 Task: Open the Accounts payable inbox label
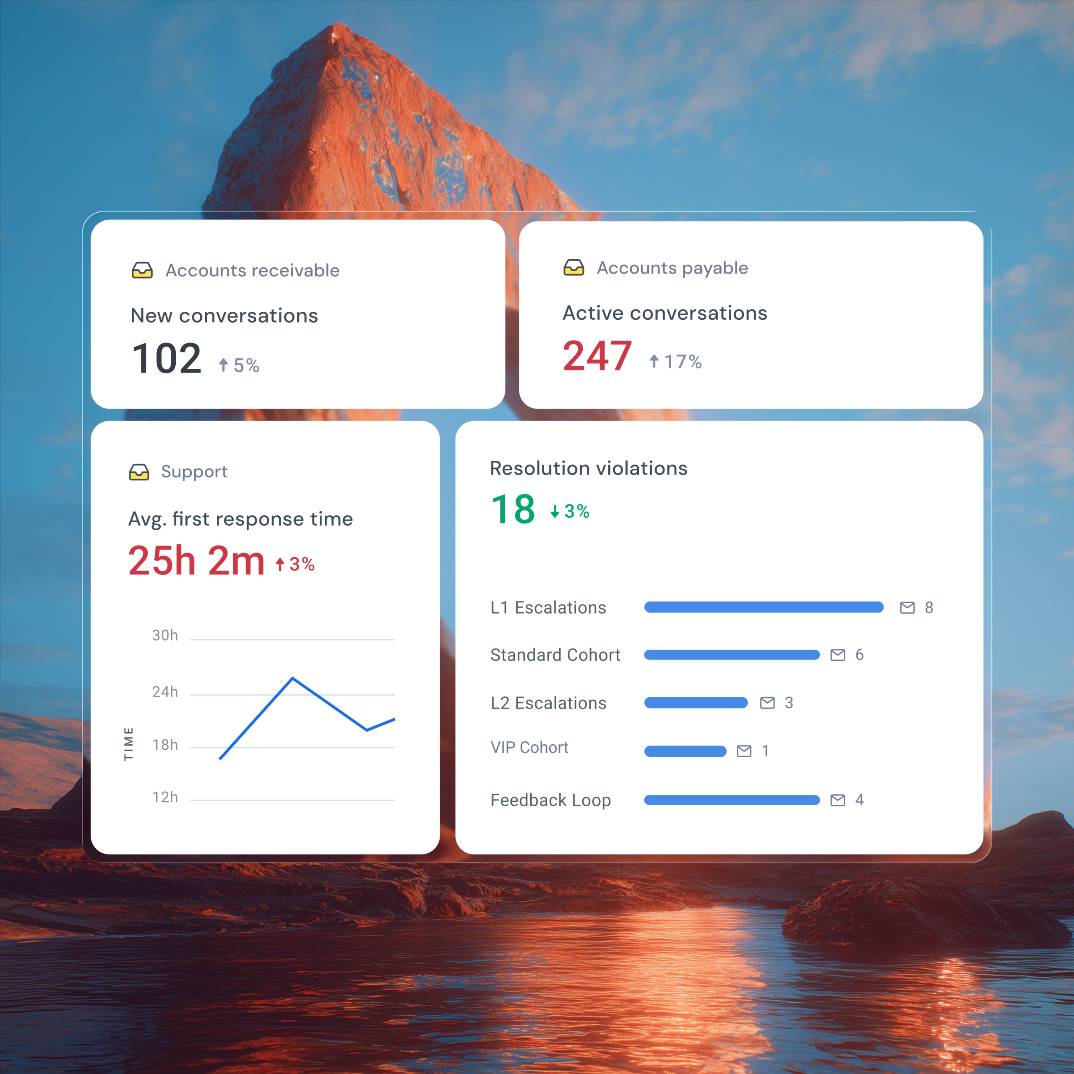[672, 268]
